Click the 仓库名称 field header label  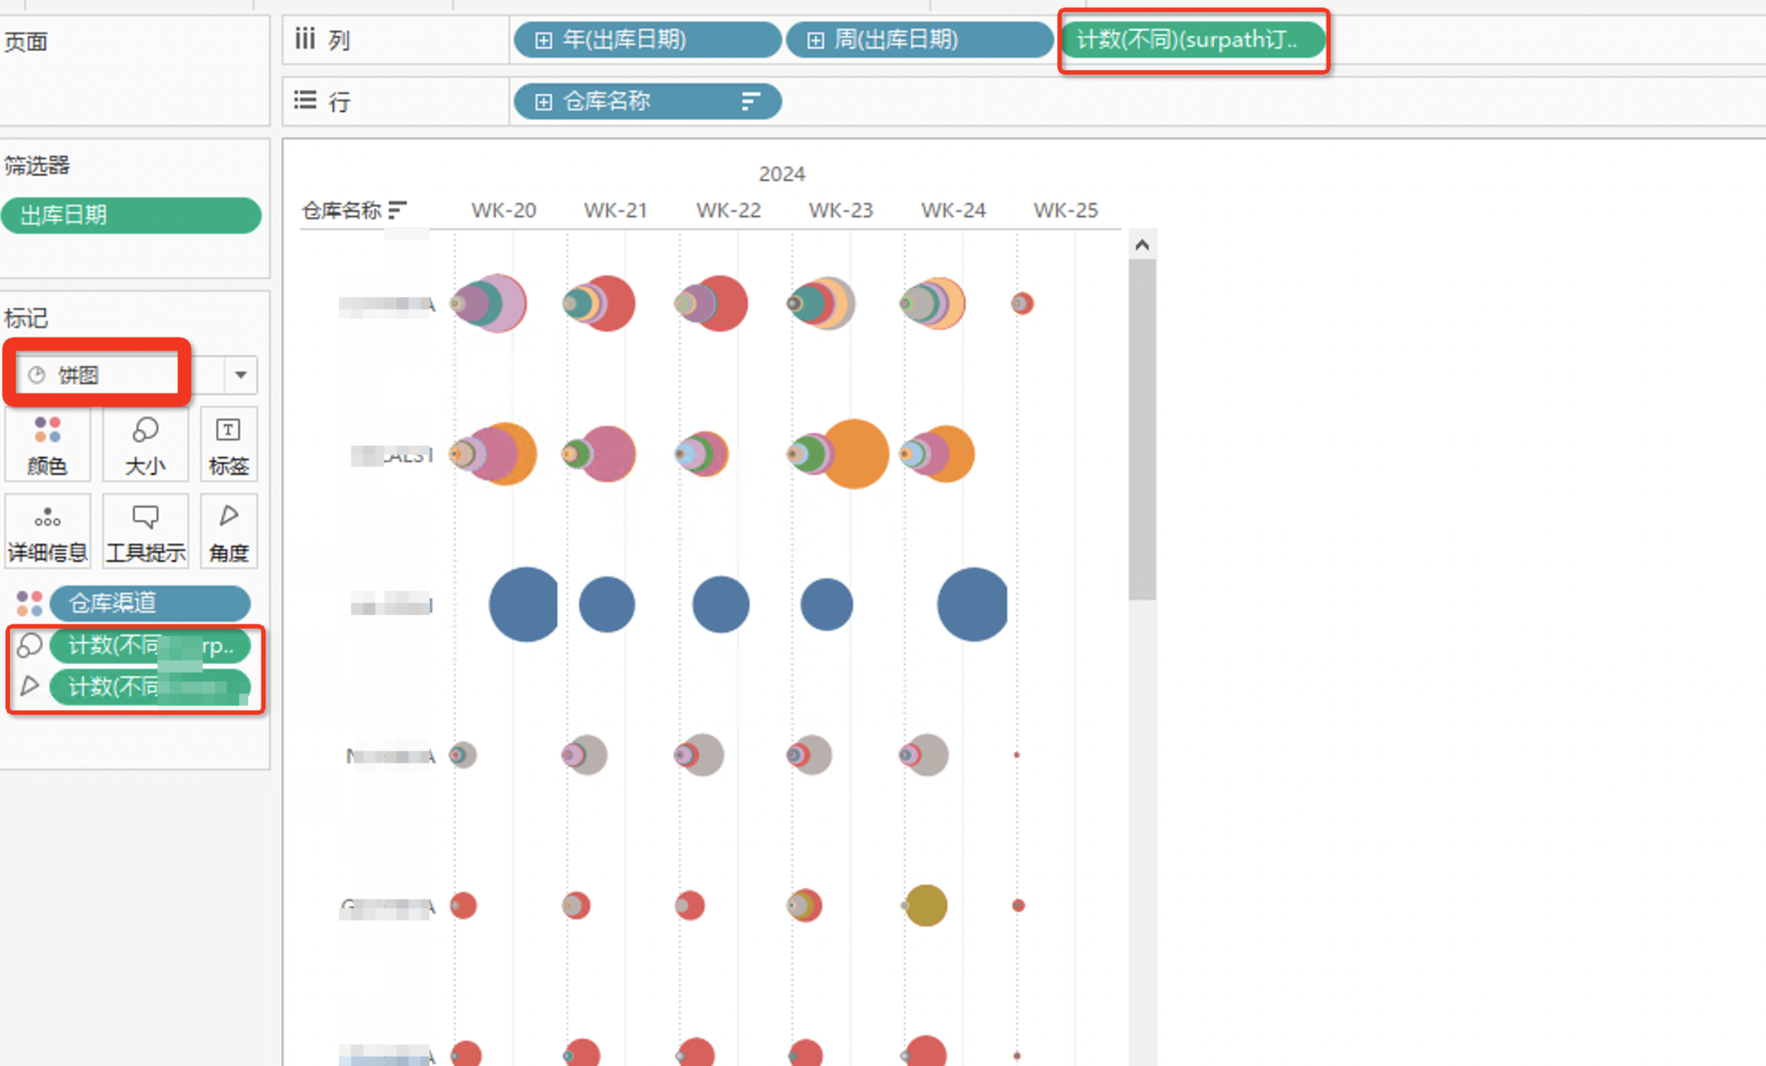coord(342,209)
